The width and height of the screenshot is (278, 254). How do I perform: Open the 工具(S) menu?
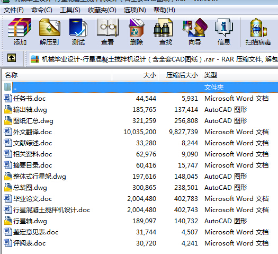[70, 10]
